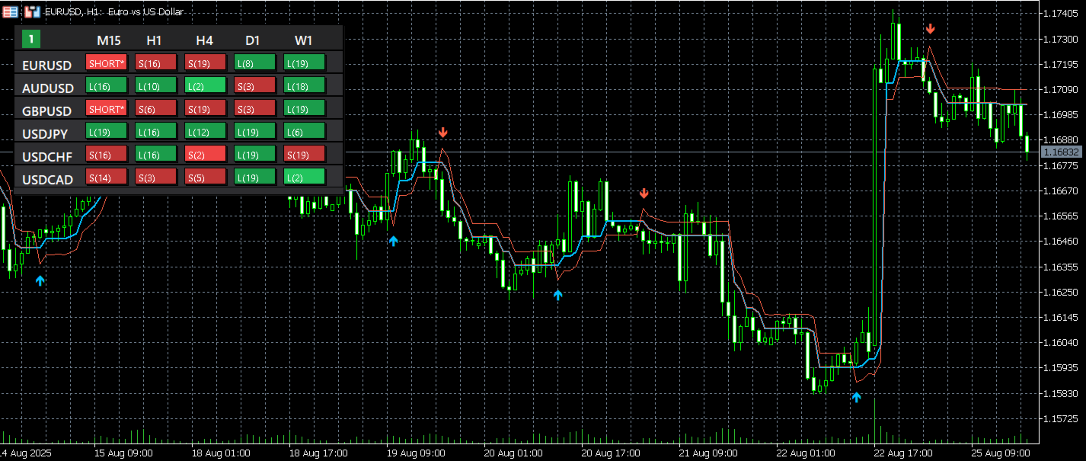Click the 15 Aug 09:00 time axis label
This screenshot has width=1086, height=461.
coord(122,453)
